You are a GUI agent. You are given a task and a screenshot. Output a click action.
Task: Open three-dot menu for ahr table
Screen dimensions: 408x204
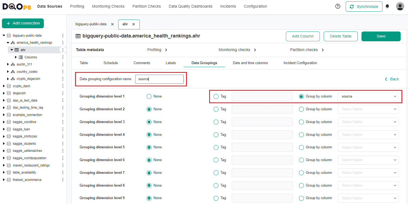click(63, 50)
